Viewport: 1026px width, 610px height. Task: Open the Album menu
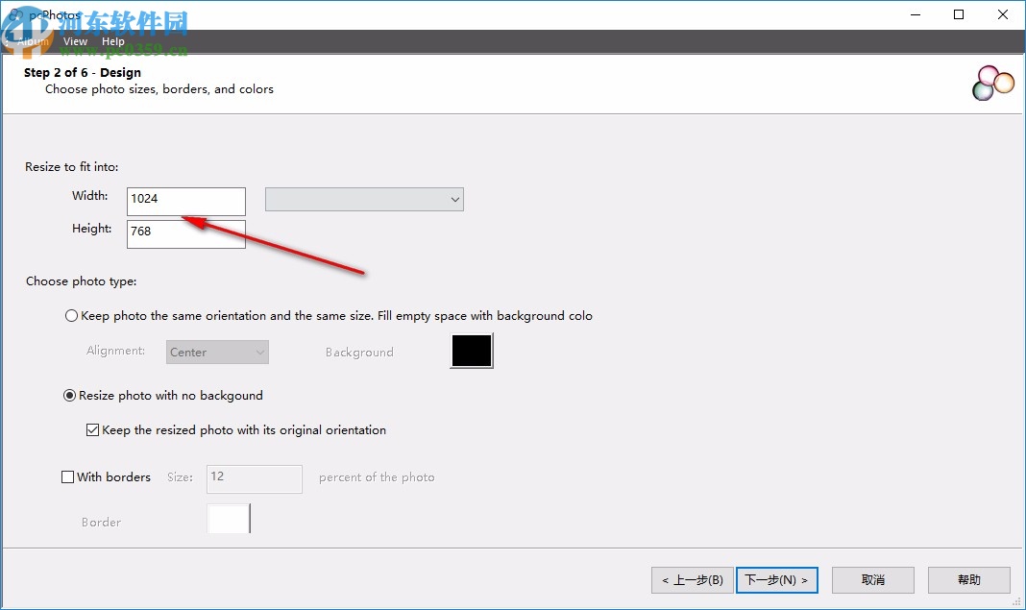(x=33, y=41)
